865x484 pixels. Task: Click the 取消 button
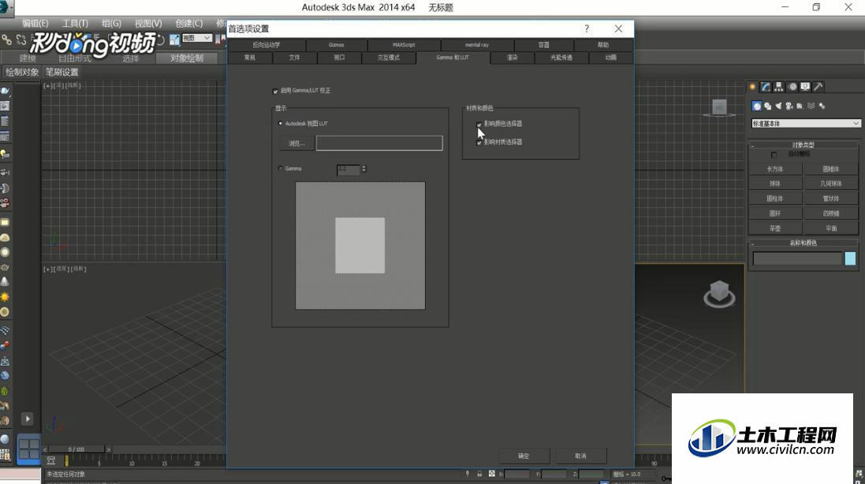click(x=581, y=456)
